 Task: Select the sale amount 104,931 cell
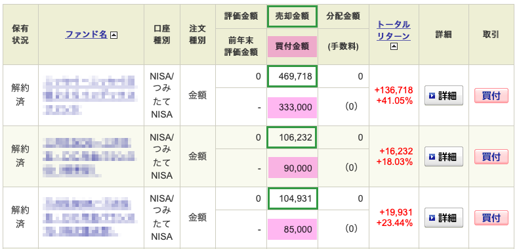point(292,198)
